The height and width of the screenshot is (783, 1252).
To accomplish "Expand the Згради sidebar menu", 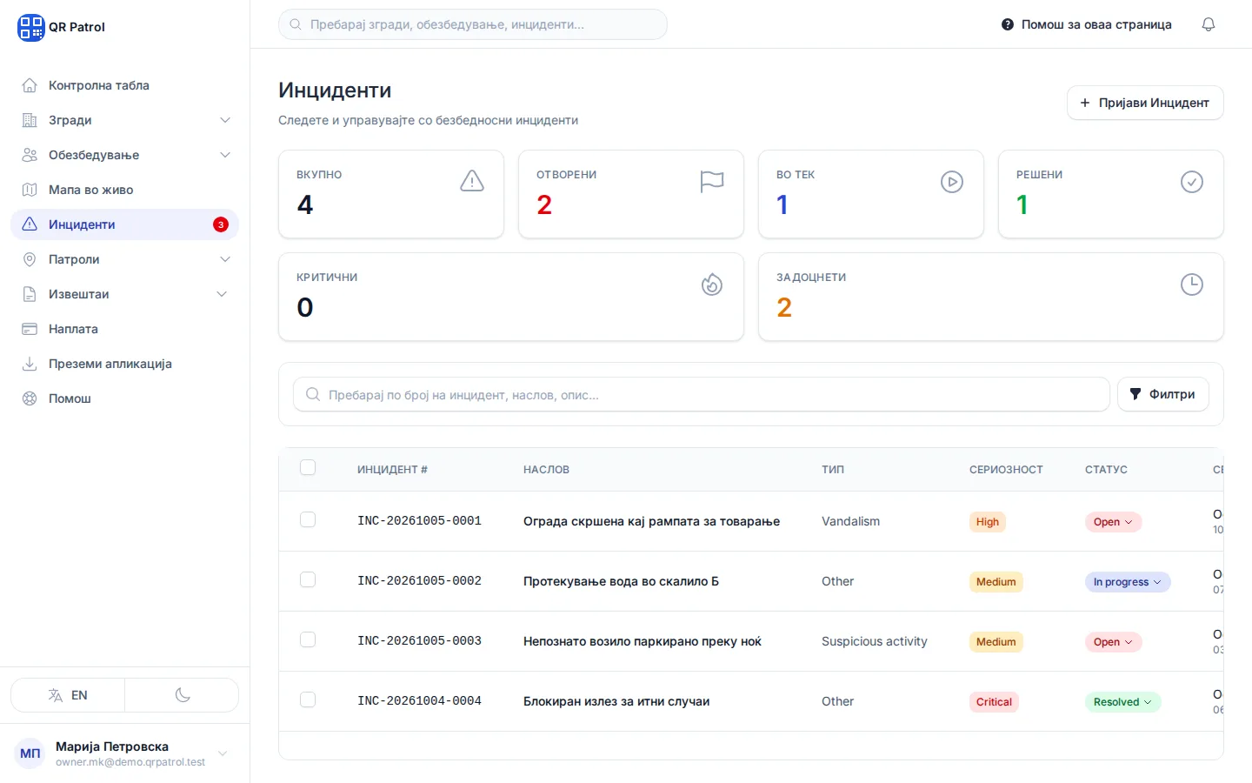I will [x=124, y=120].
